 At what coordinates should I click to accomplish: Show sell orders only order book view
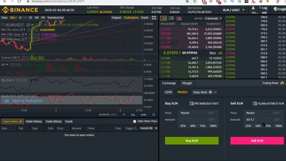point(179,18)
